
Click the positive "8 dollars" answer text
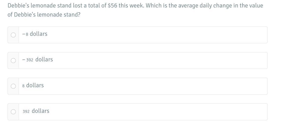[x=33, y=85]
